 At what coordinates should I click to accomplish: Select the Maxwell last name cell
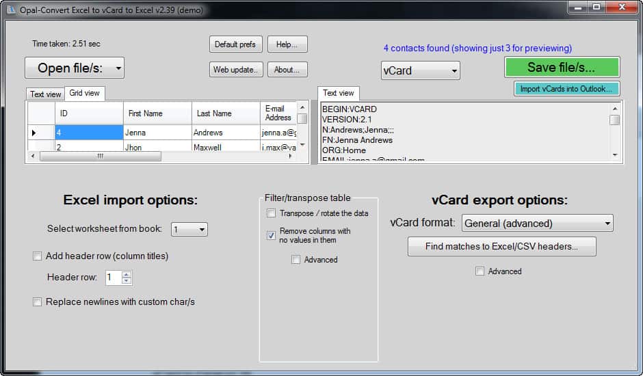226,147
